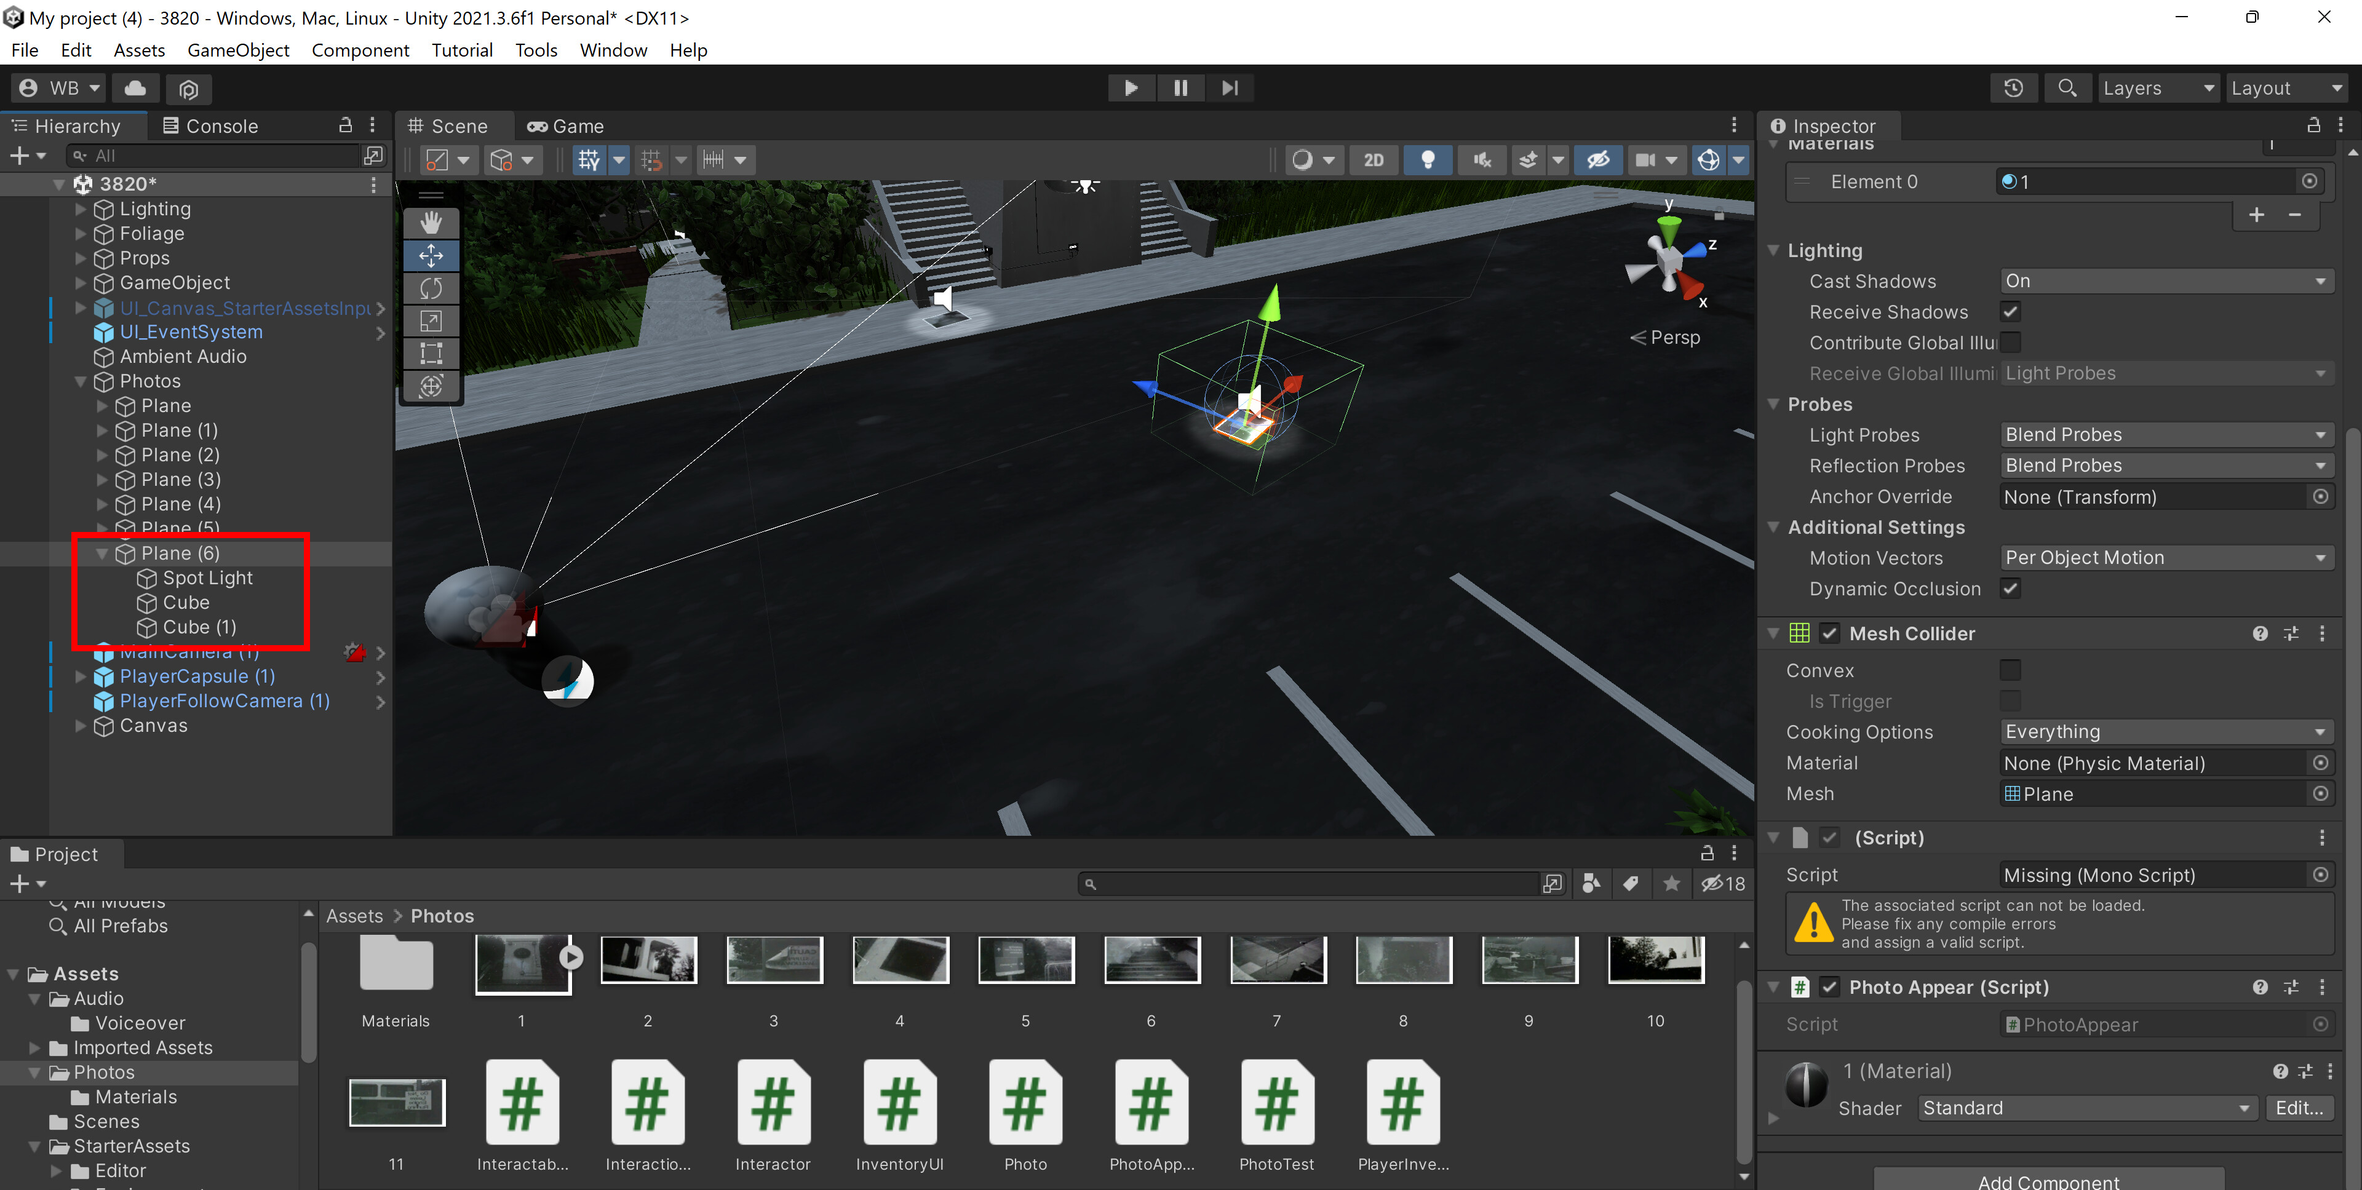Enable the Convex checkbox on Mesh Collider

[2011, 670]
